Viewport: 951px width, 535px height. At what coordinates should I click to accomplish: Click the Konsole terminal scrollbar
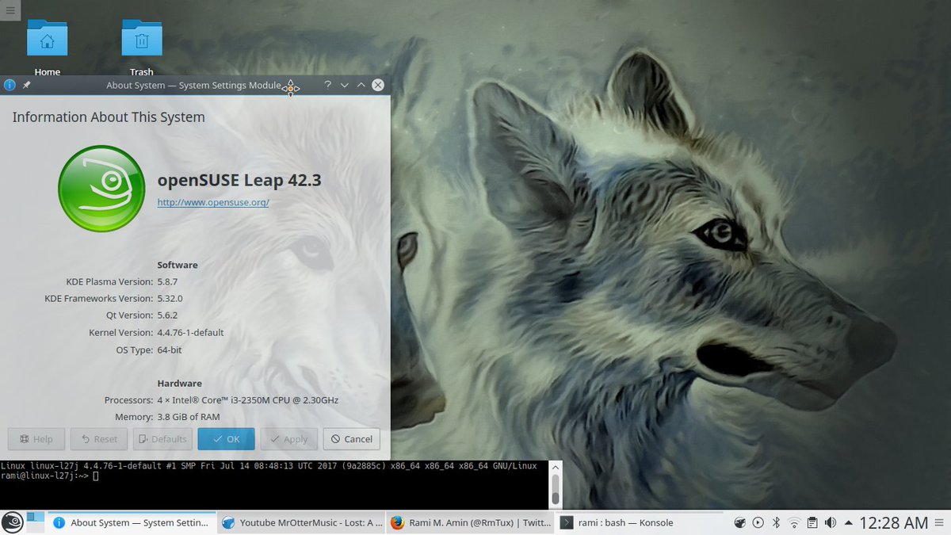pyautogui.click(x=556, y=484)
